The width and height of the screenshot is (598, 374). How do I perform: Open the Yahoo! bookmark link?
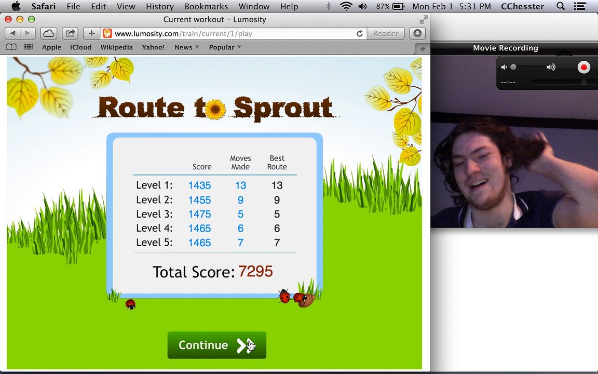tap(153, 47)
